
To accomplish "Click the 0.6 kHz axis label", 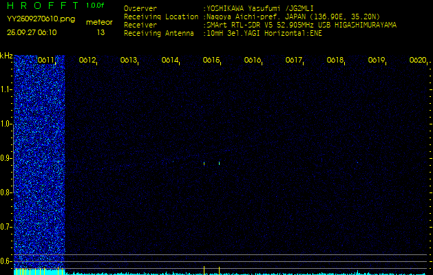I will point(6,261).
